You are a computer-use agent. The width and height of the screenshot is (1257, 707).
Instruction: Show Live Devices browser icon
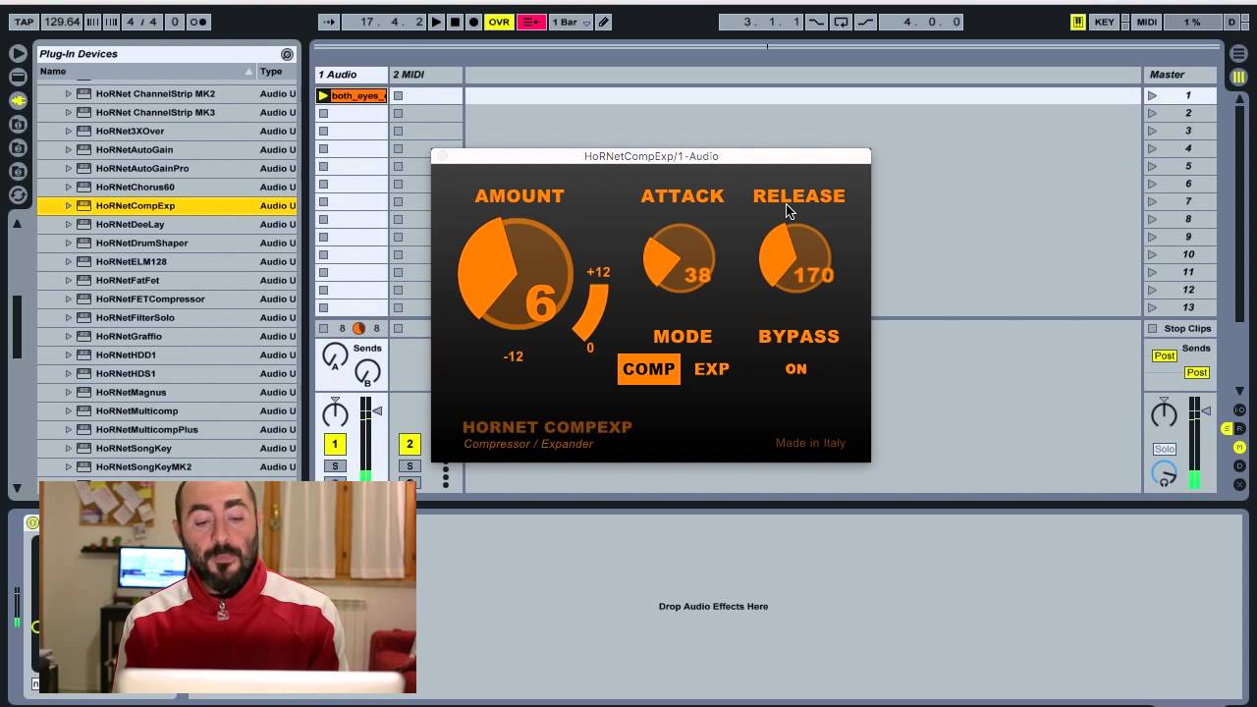18,77
